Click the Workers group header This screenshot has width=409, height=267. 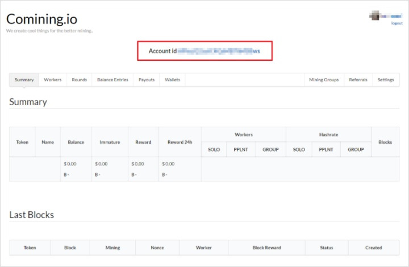[x=244, y=135]
